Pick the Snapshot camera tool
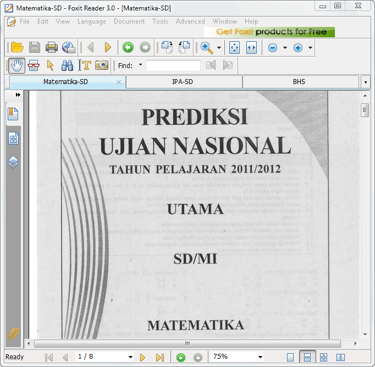The width and height of the screenshot is (375, 367). pos(102,65)
